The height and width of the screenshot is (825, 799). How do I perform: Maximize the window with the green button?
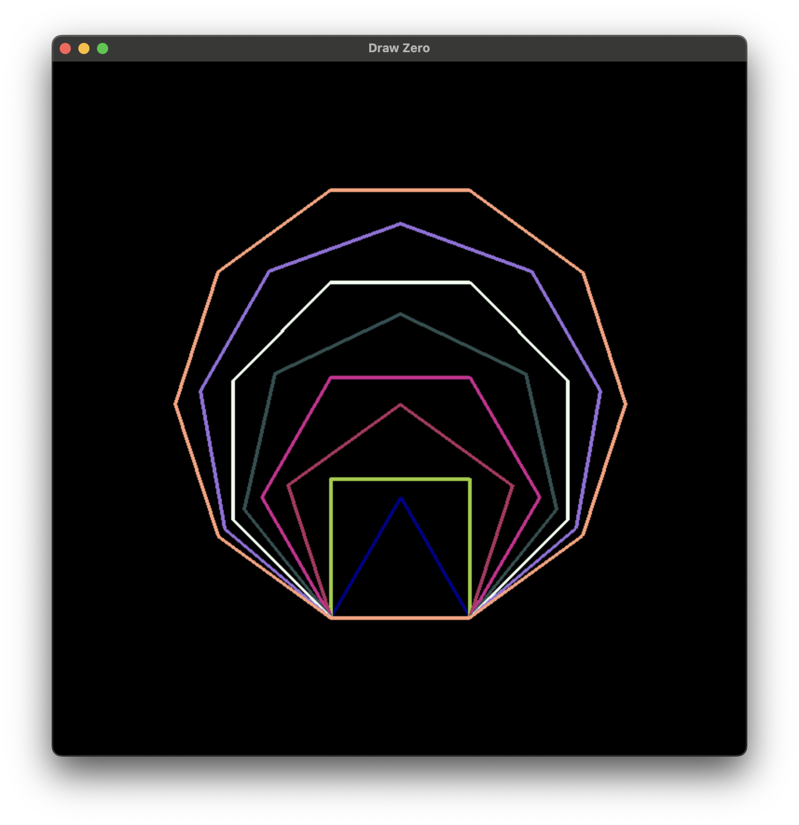coord(103,48)
